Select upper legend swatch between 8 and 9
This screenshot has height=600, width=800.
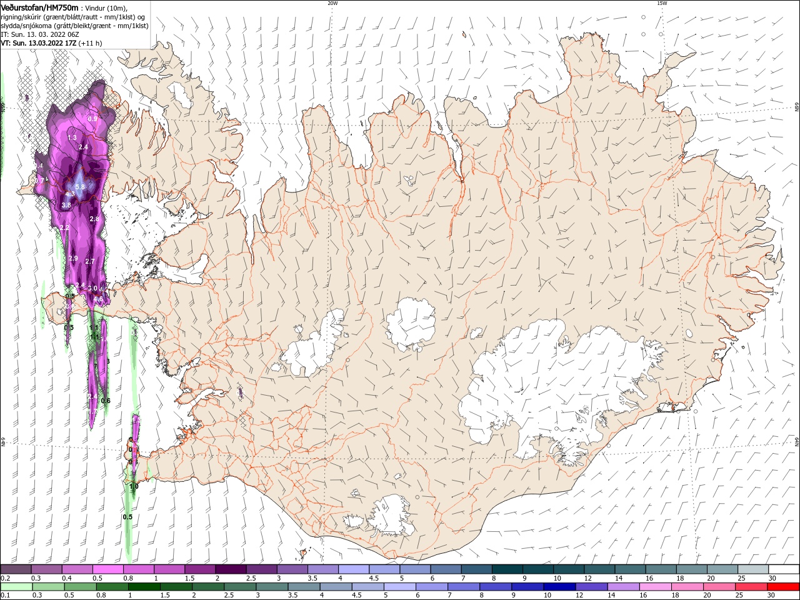(506, 569)
